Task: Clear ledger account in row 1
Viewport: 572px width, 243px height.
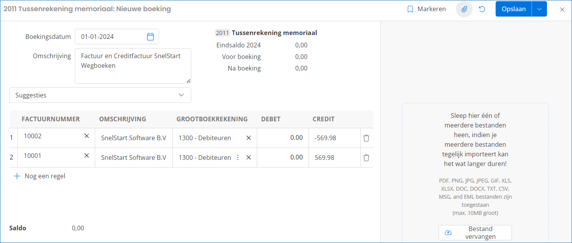Action: (249, 138)
